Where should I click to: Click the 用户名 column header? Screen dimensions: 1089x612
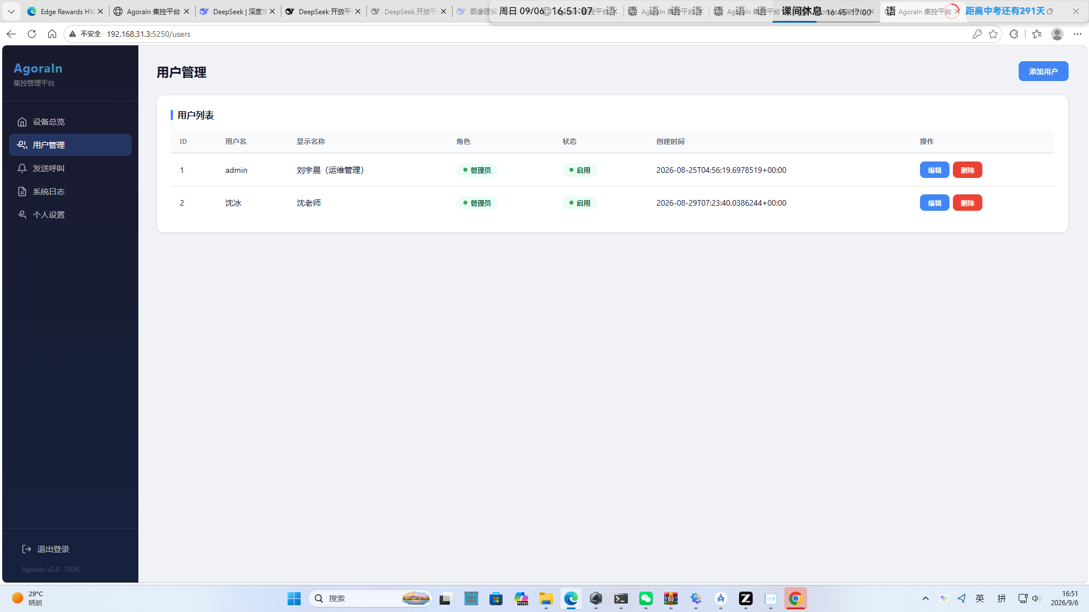pos(236,142)
